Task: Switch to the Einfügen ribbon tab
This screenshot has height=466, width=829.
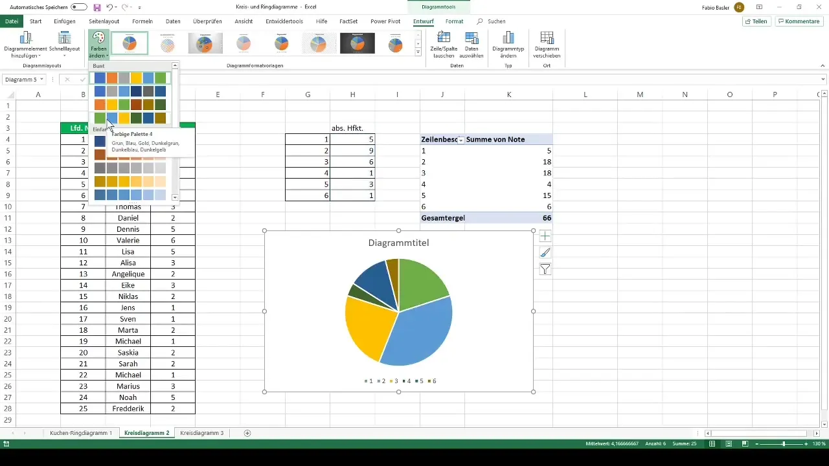Action: click(x=65, y=21)
